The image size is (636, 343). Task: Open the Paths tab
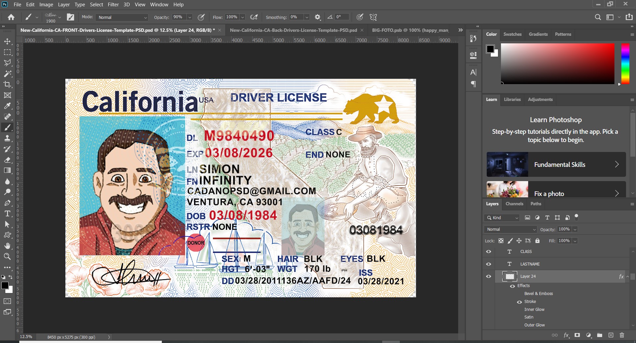click(x=536, y=204)
